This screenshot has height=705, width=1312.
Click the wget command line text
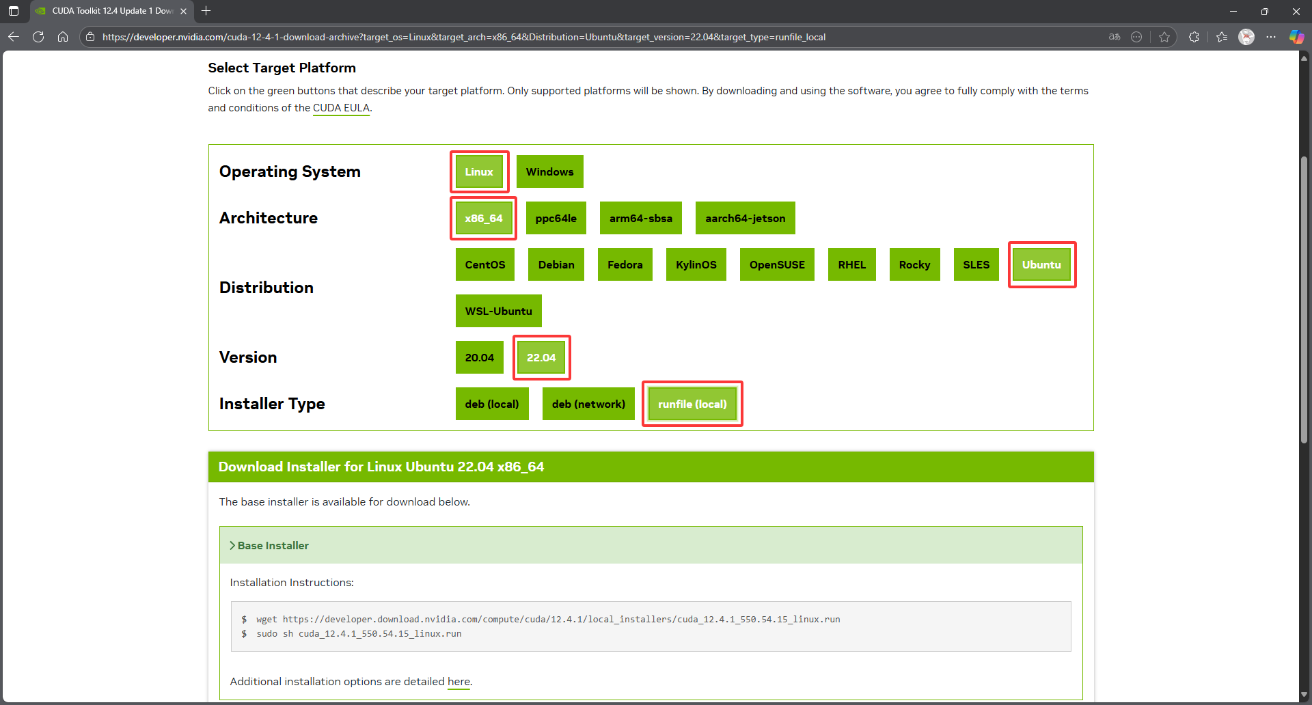click(548, 619)
